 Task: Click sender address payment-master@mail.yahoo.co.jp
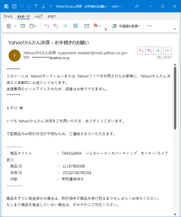93,53
